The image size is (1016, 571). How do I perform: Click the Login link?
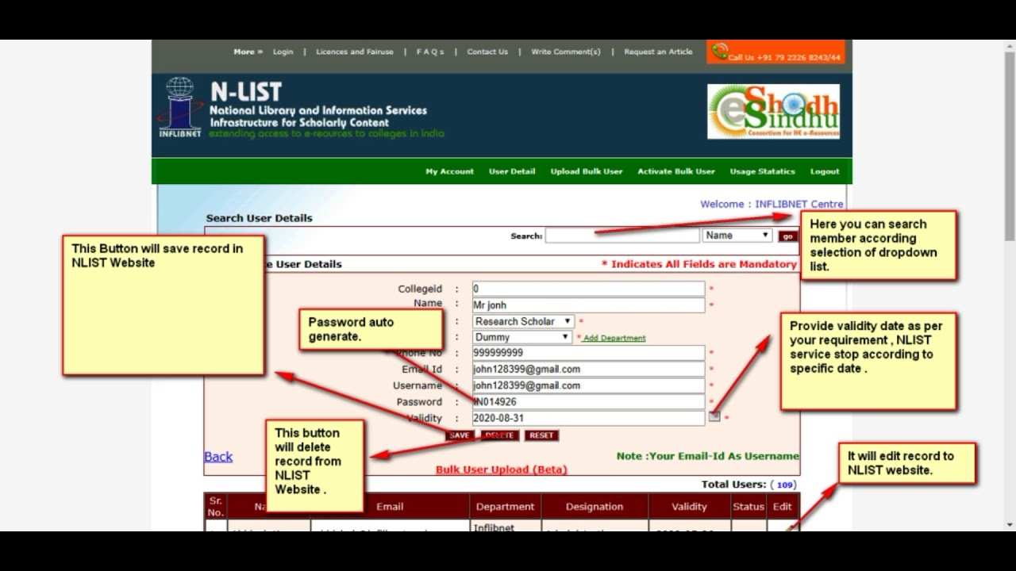coord(283,52)
